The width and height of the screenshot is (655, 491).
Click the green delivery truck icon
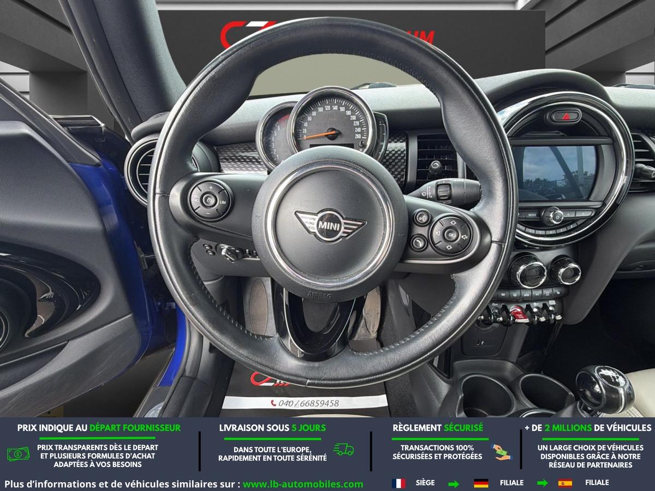click(344, 450)
